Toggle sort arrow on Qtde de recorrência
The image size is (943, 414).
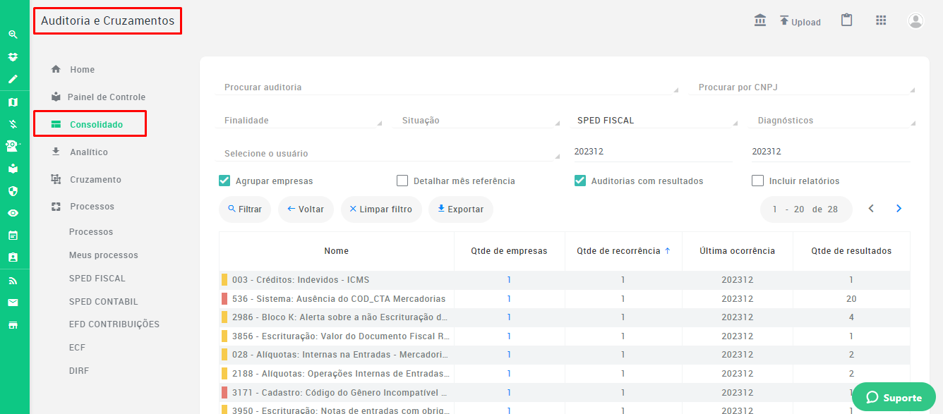pyautogui.click(x=668, y=250)
